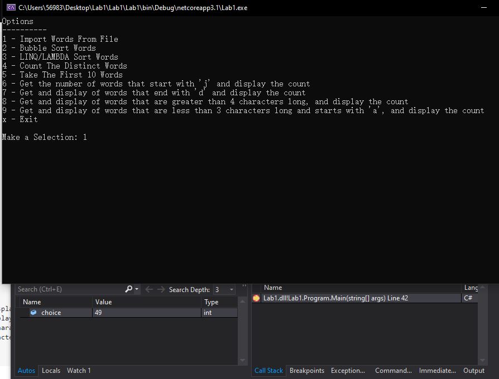Click the Type column header in Autos

click(x=219, y=302)
